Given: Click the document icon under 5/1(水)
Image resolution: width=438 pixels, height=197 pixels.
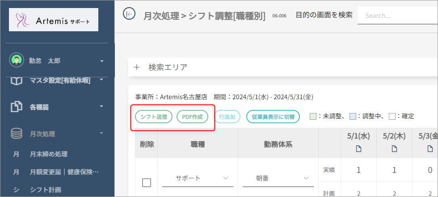Looking at the screenshot, I should coord(358,149).
